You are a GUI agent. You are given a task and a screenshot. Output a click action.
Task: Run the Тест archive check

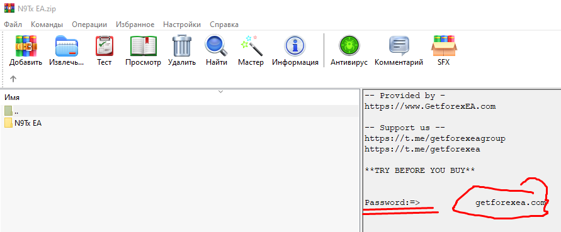104,46
